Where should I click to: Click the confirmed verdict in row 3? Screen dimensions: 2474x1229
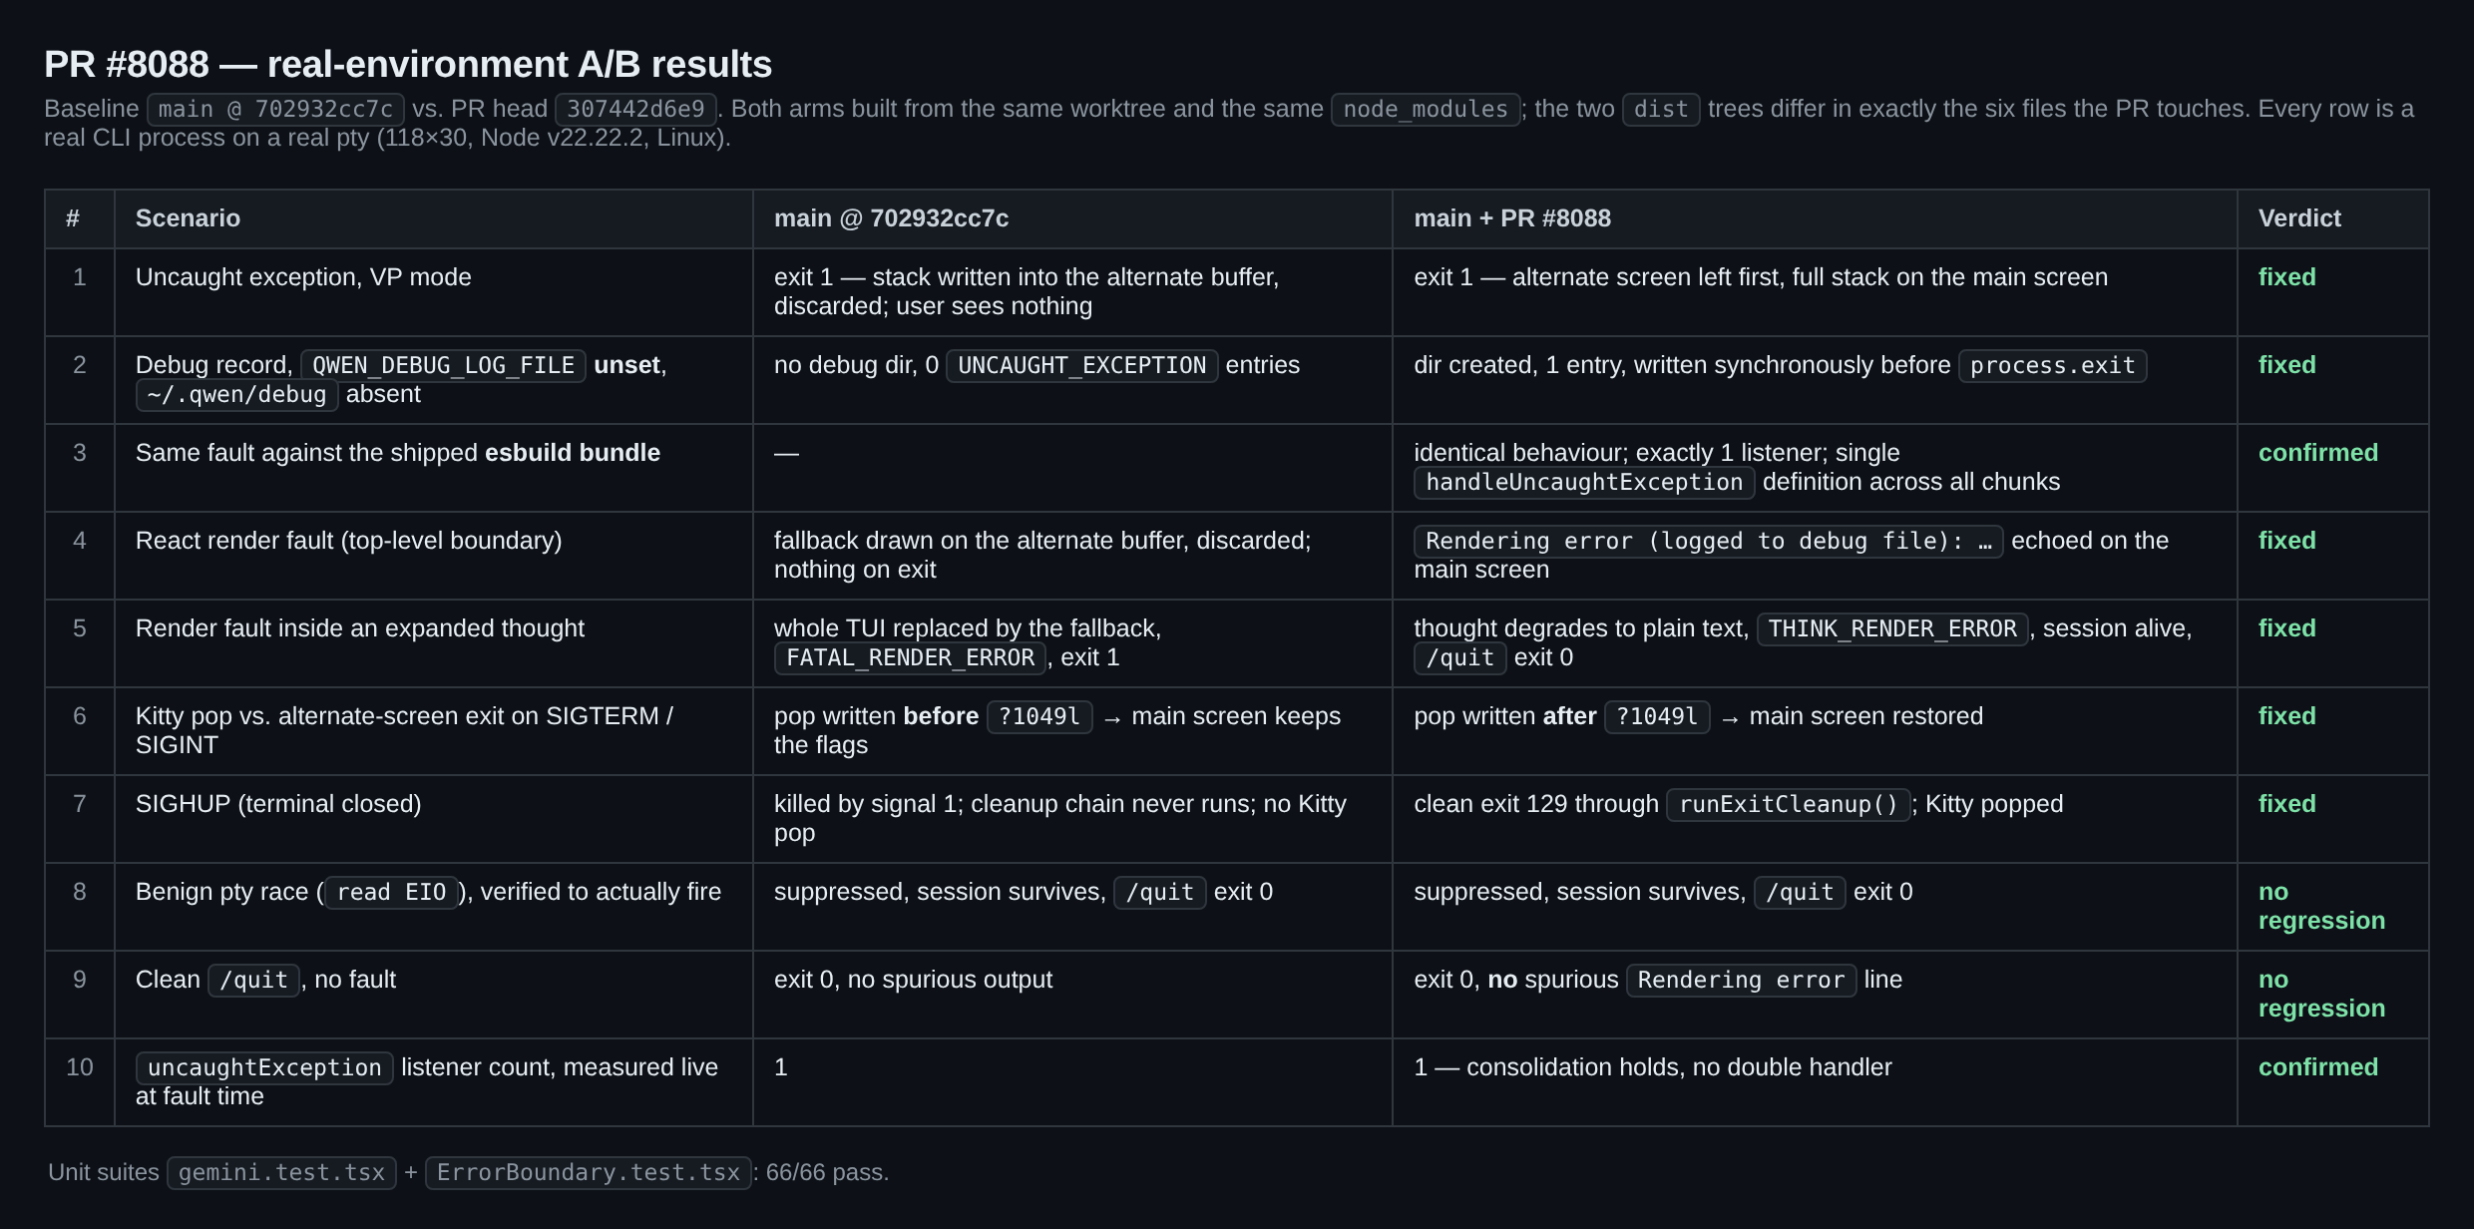2317,453
